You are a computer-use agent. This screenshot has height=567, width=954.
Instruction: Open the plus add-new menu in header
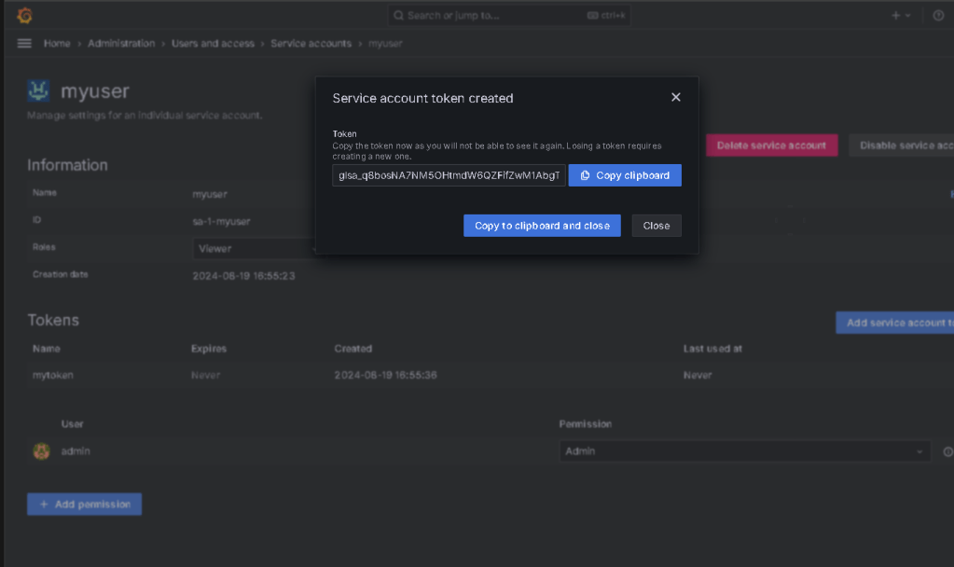[x=901, y=15]
